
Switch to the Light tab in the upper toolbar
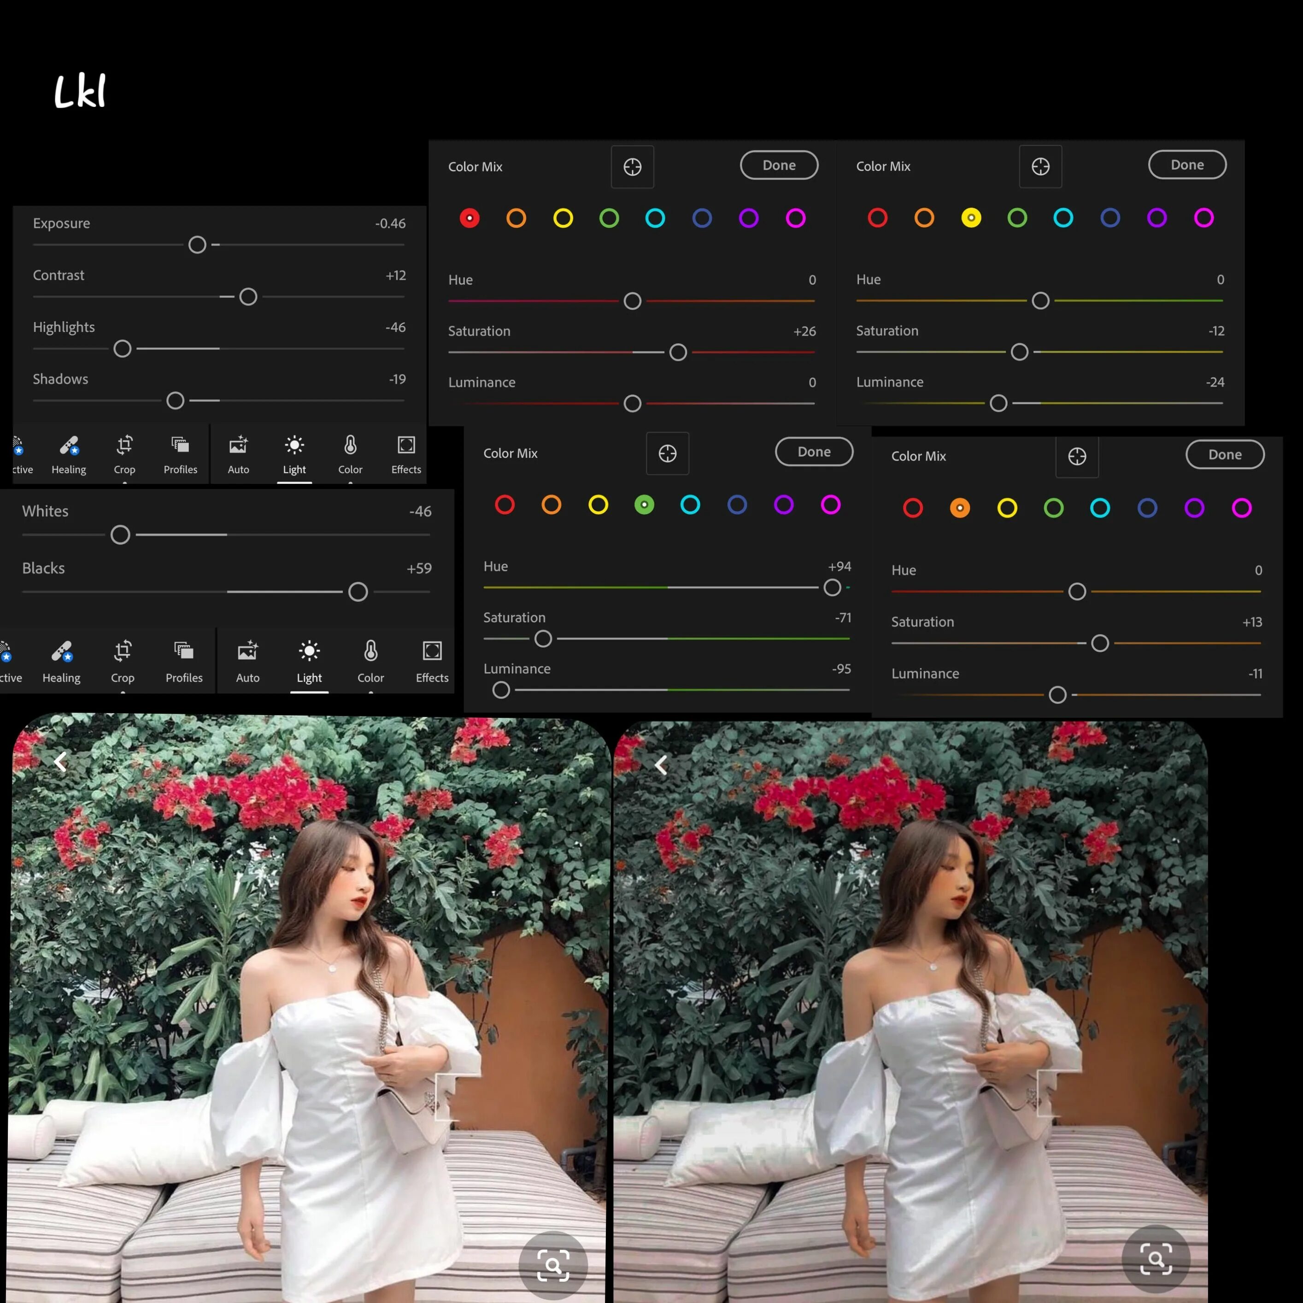tap(294, 454)
